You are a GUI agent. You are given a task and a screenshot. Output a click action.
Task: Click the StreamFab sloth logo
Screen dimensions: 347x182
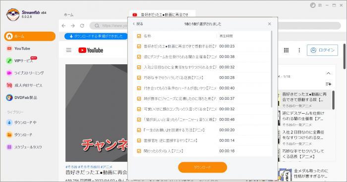pyautogui.click(x=13, y=14)
